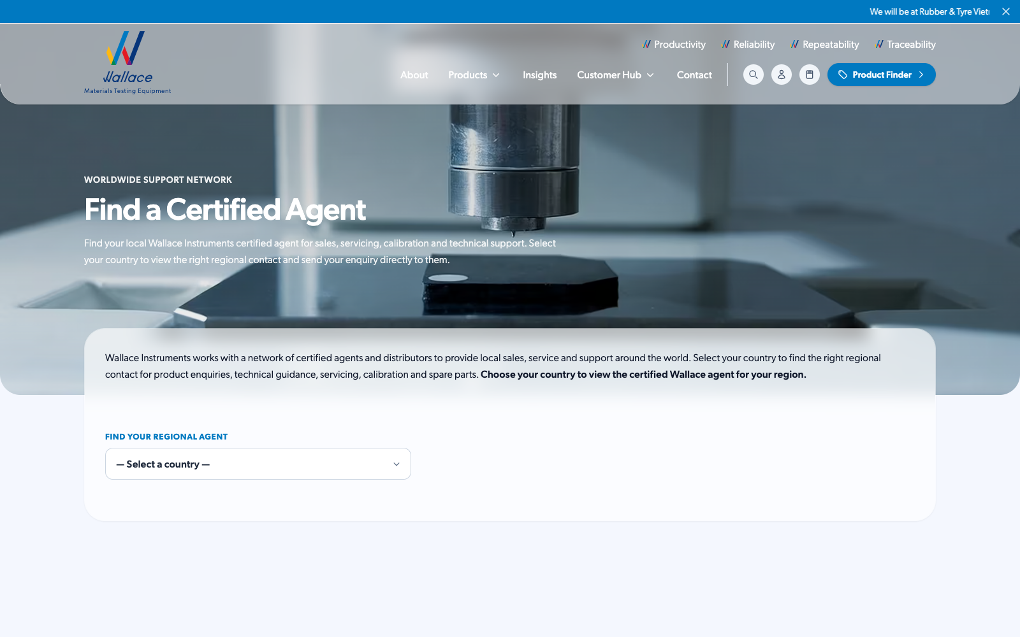Open the Select a country dropdown
This screenshot has height=637, width=1020.
258,464
